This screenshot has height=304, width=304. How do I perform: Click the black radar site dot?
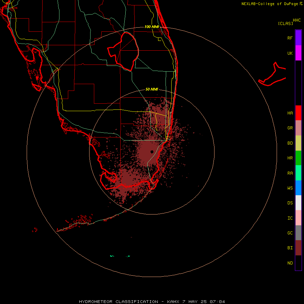[152, 152]
